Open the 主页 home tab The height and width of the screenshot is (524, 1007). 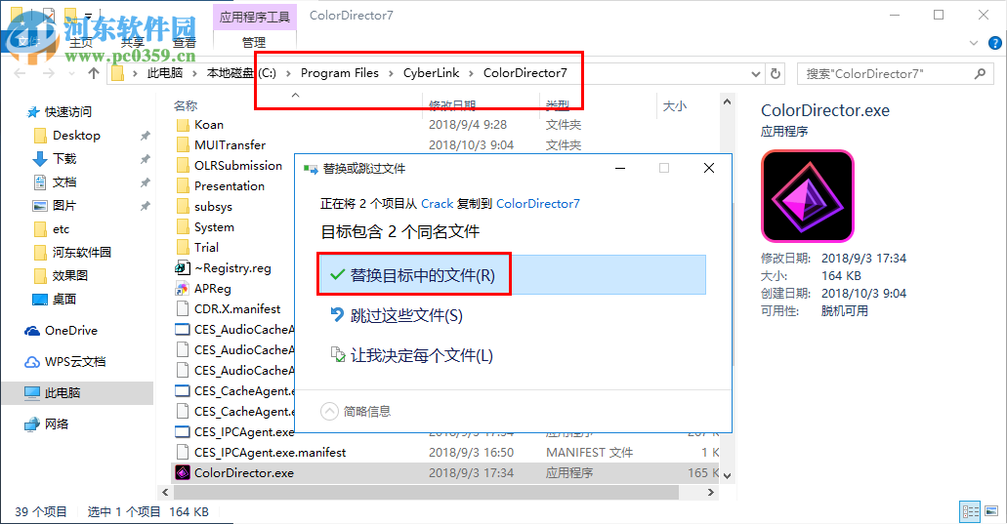click(81, 42)
